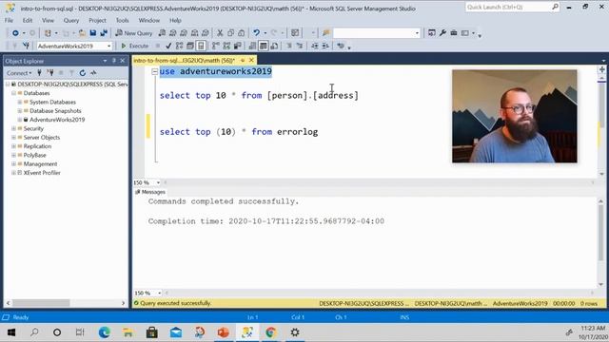
Task: Click the Copy icon in the toolbar
Action: pyautogui.click(x=230, y=33)
